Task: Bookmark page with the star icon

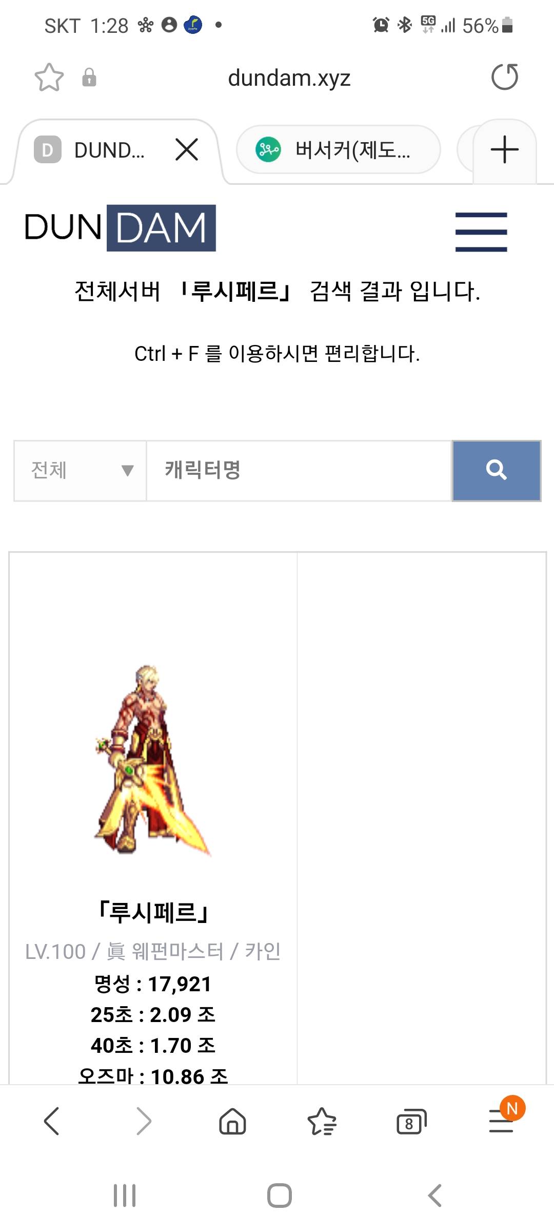Action: point(49,78)
